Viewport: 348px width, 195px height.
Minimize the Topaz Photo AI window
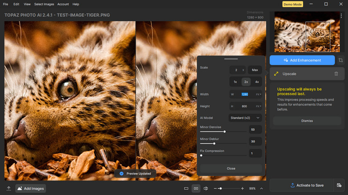click(311, 4)
